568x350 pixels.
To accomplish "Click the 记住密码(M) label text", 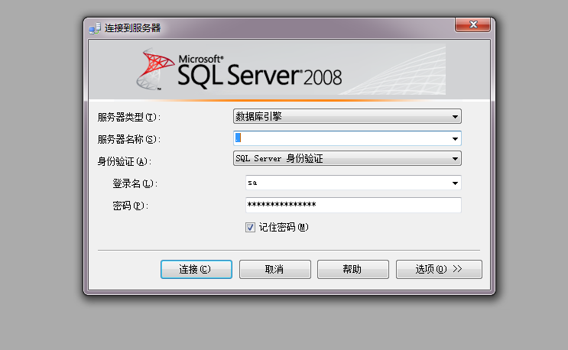I will (x=284, y=227).
